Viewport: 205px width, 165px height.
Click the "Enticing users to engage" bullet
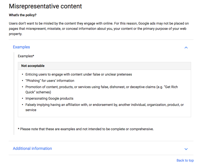(x=78, y=74)
